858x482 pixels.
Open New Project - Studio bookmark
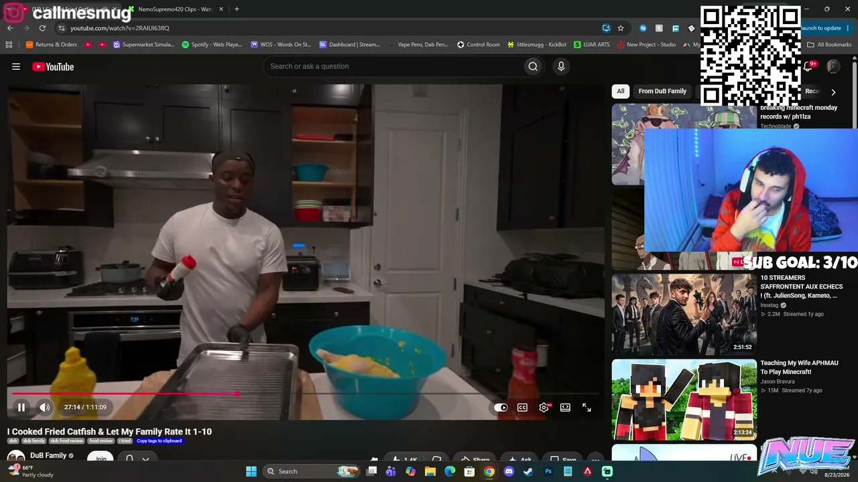[x=647, y=45]
